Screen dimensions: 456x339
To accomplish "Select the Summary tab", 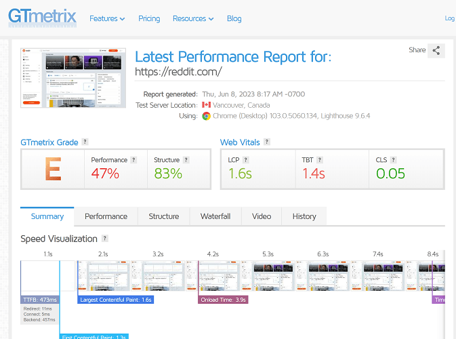I will [x=47, y=216].
